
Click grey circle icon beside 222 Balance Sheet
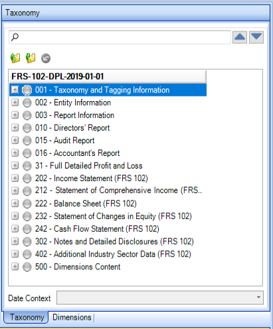(27, 204)
